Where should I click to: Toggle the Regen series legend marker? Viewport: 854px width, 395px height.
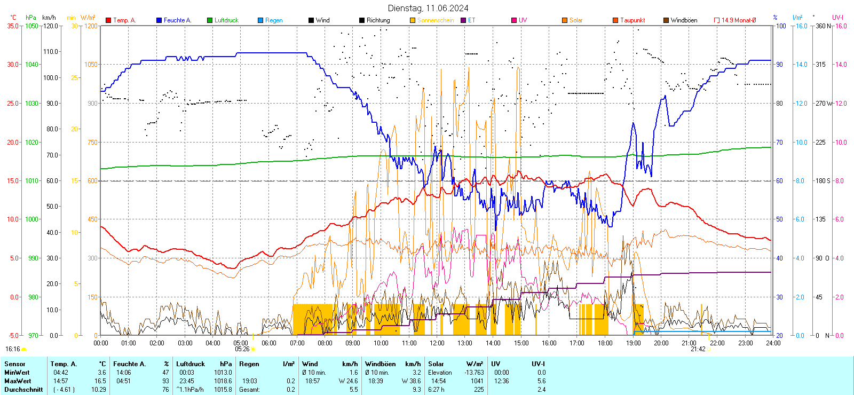(260, 20)
